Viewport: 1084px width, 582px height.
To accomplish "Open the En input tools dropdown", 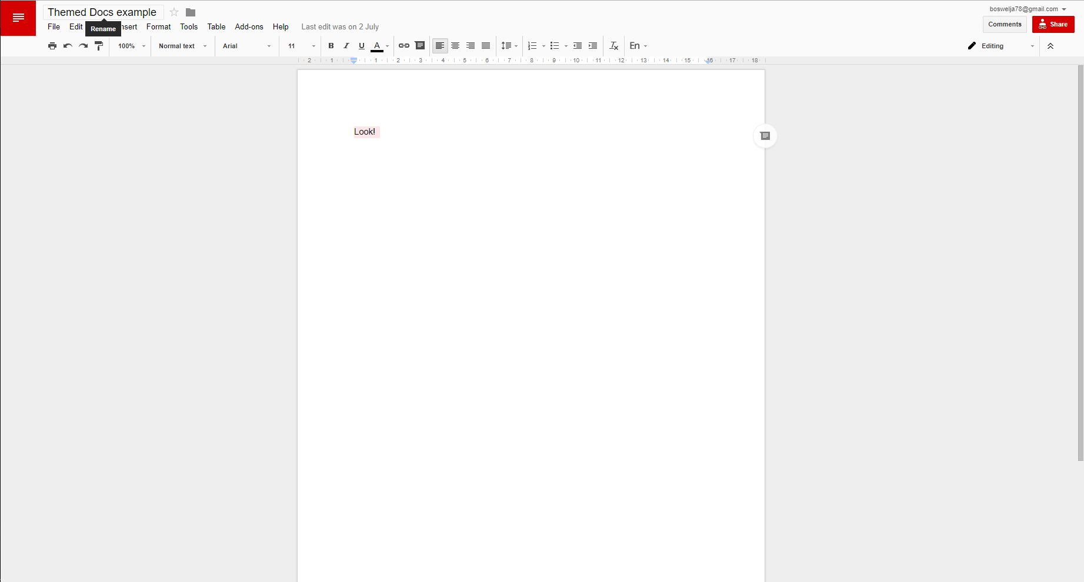I will (x=639, y=46).
